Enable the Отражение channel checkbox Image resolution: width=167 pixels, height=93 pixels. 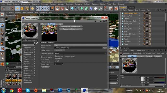pyautogui.click(x=34, y=55)
